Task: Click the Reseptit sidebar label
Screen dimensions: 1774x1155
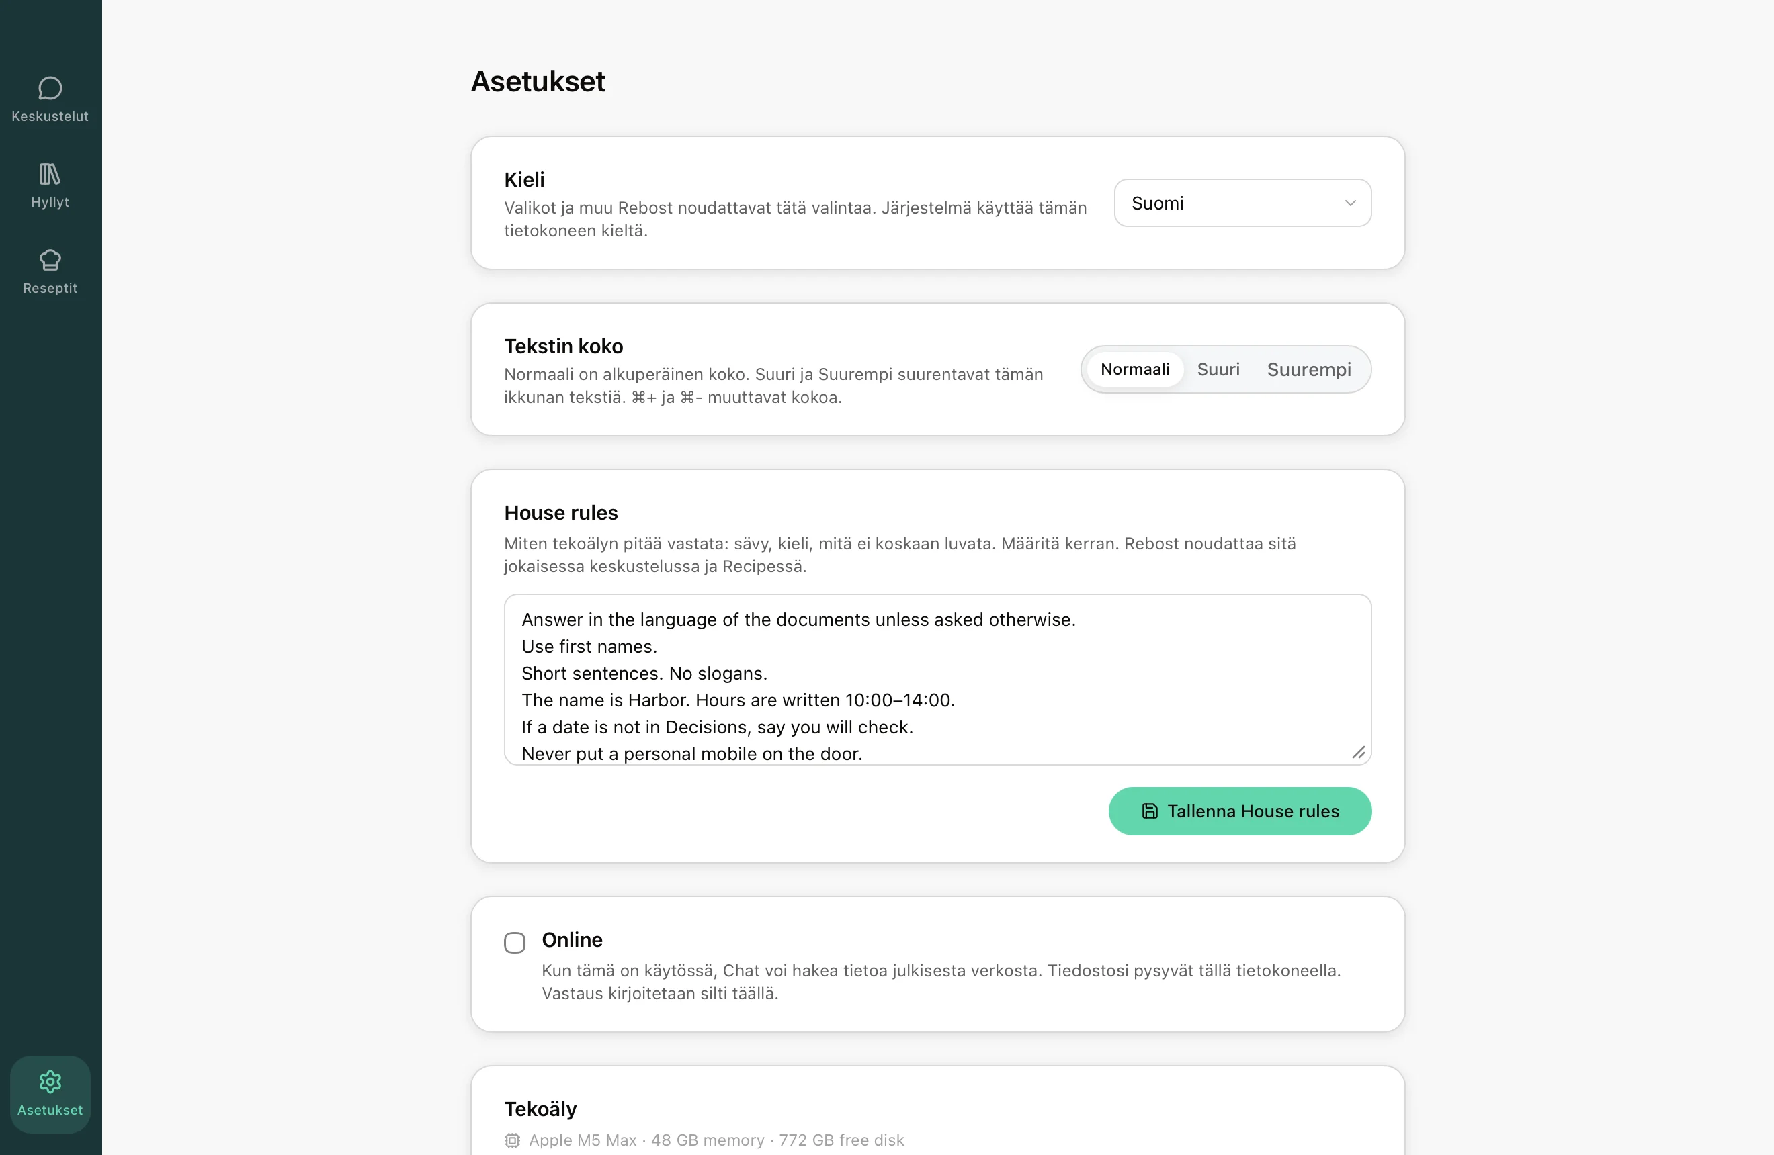Action: (50, 288)
